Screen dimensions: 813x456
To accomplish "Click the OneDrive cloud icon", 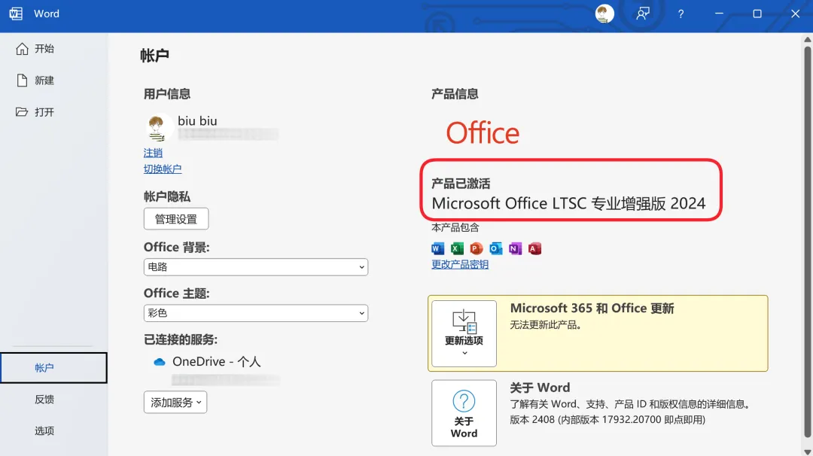I will [160, 362].
